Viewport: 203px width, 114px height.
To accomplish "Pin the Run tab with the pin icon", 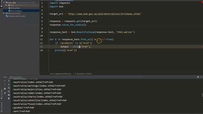I will pyautogui.click(x=5, y=93).
